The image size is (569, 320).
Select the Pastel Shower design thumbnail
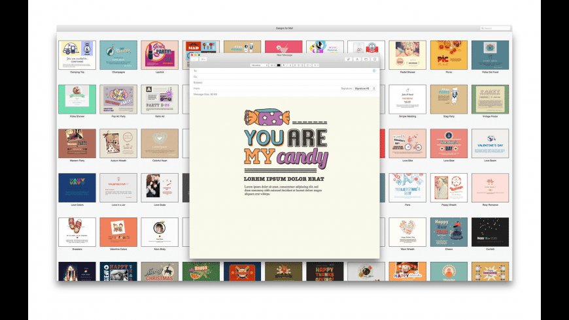(x=407, y=55)
